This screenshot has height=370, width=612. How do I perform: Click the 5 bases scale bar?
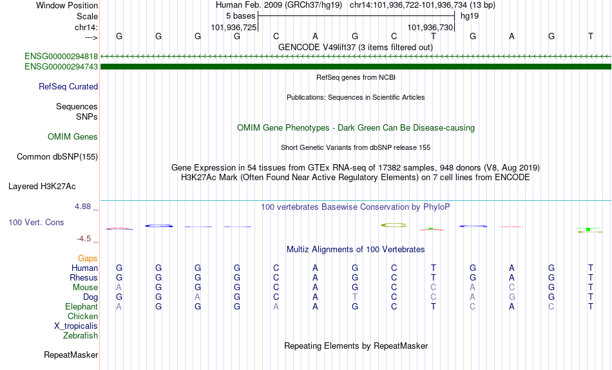(x=356, y=16)
